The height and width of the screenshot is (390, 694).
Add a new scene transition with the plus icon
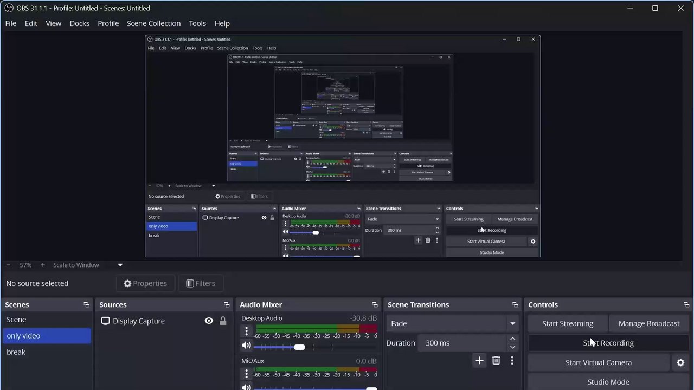click(x=479, y=361)
